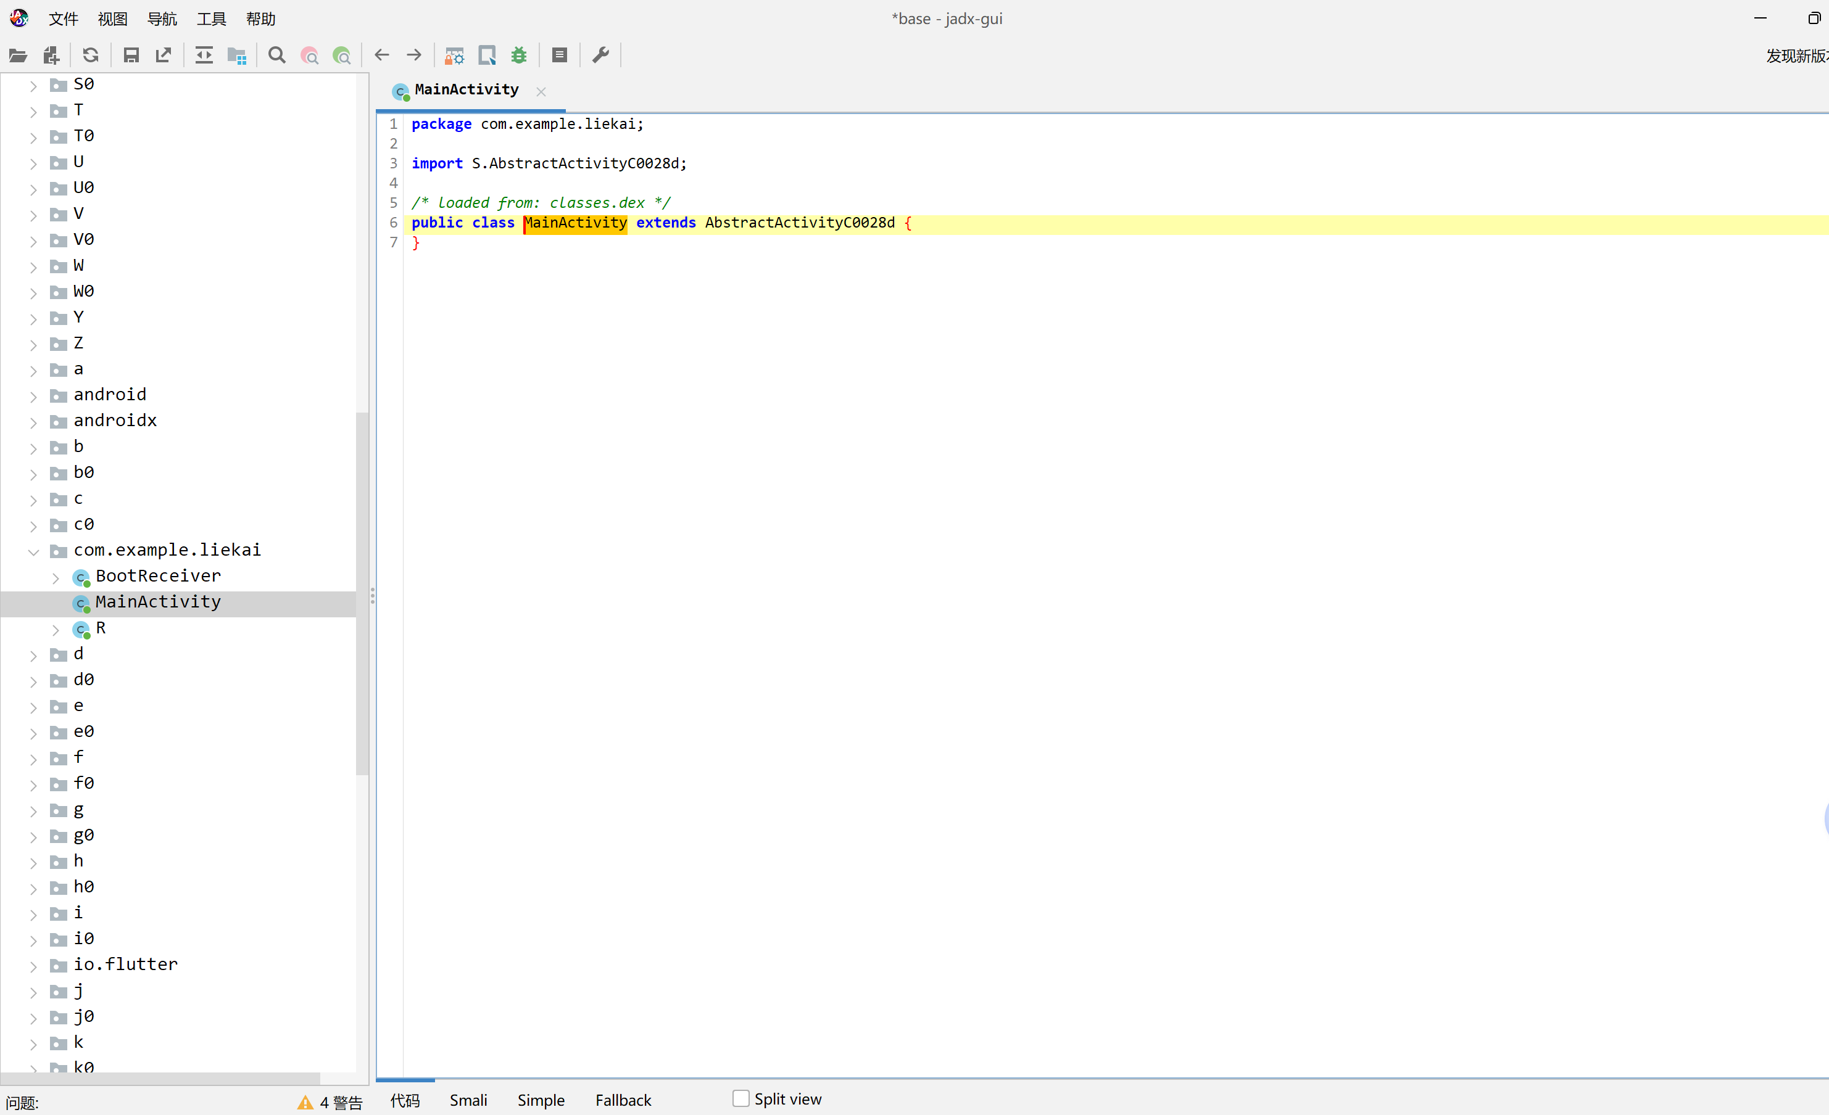Open the 文件 menu
The width and height of the screenshot is (1829, 1115).
[63, 19]
